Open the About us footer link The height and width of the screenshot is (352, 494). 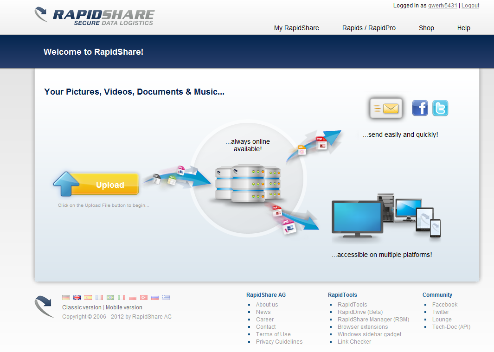267,304
